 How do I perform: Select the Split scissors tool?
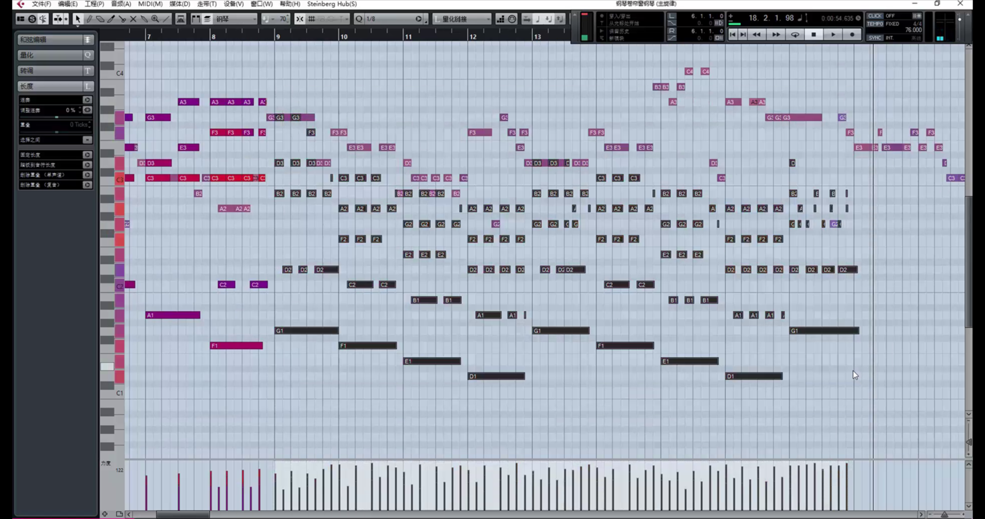tap(122, 19)
